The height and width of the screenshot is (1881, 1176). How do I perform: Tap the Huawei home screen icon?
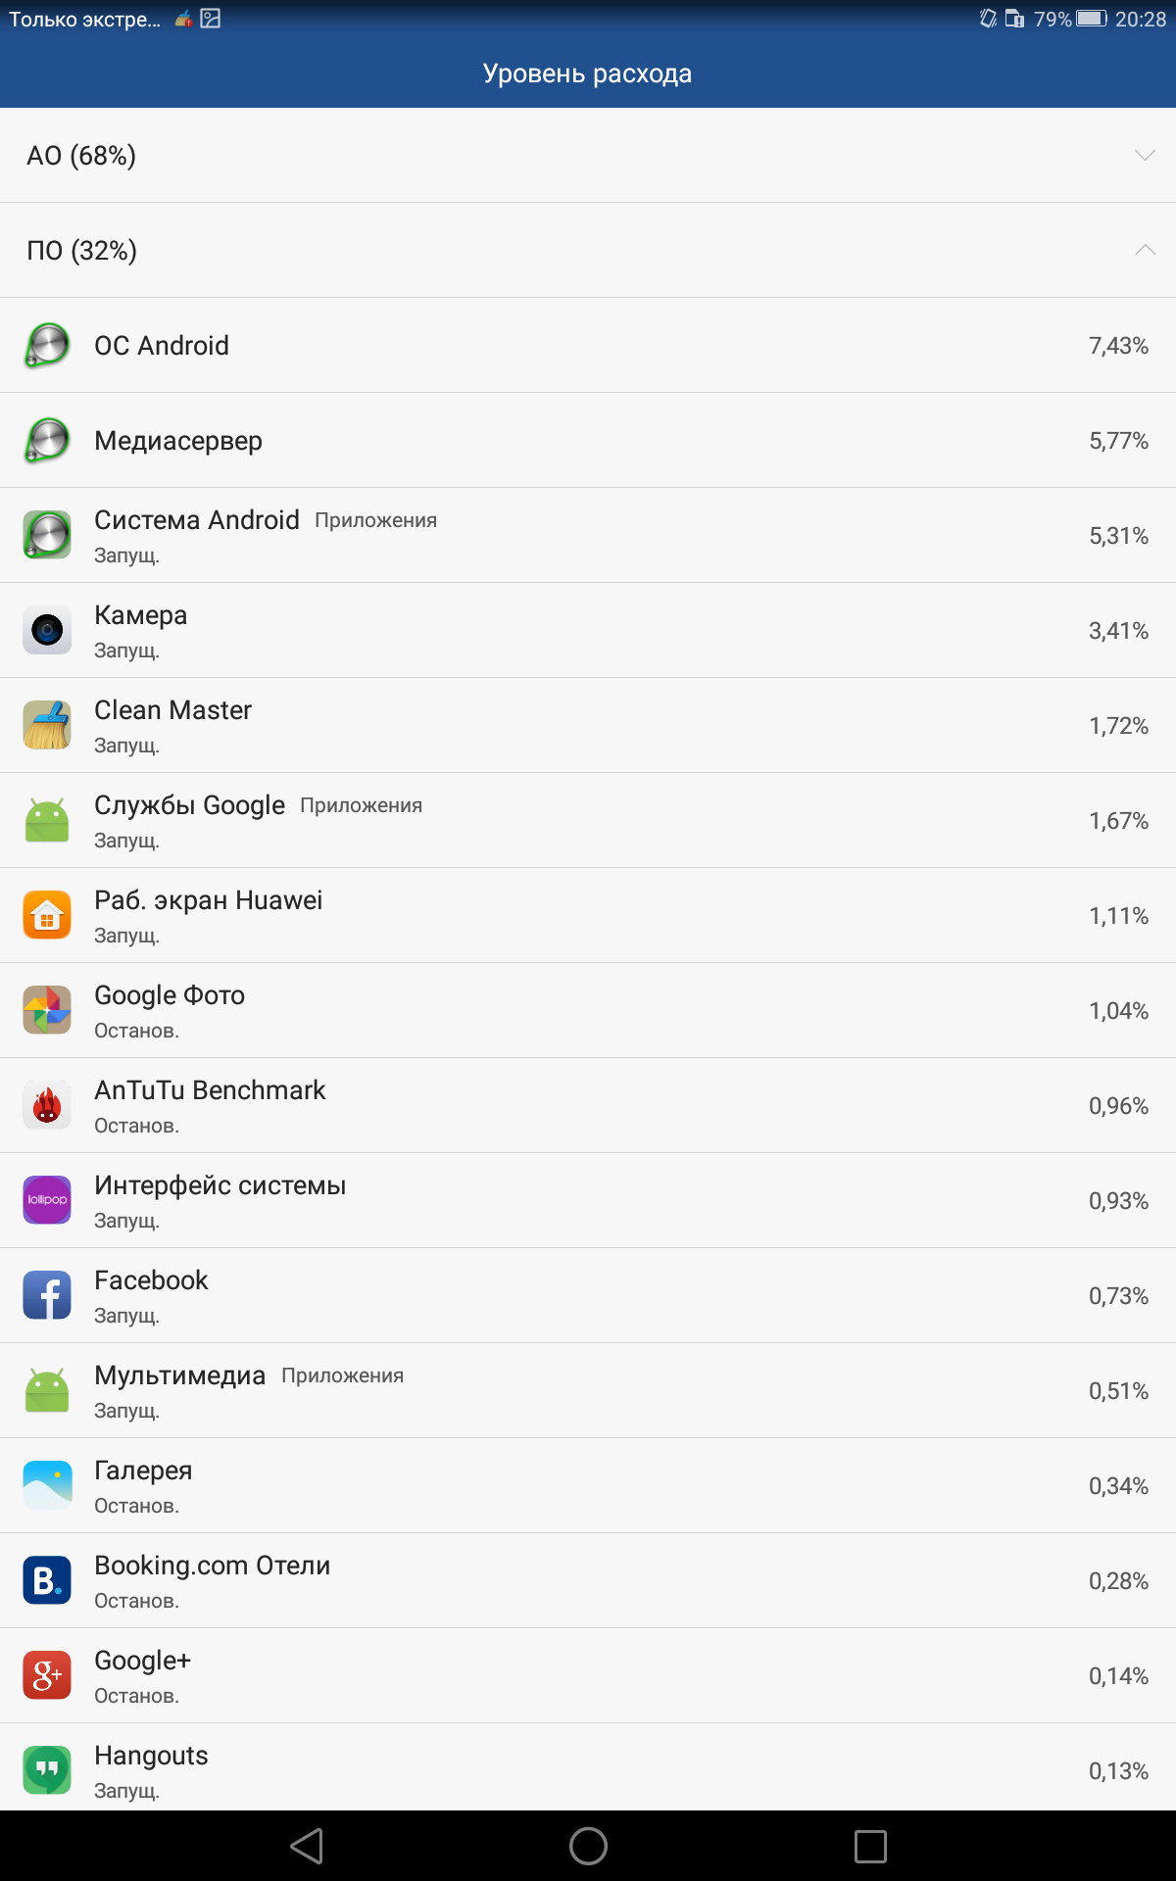tap(47, 915)
